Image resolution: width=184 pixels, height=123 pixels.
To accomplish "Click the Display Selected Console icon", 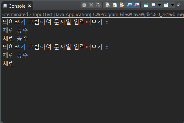I will tap(153, 5).
